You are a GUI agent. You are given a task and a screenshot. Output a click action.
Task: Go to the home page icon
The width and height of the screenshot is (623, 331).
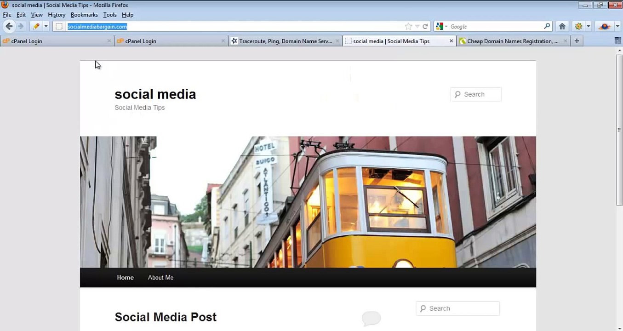point(562,26)
